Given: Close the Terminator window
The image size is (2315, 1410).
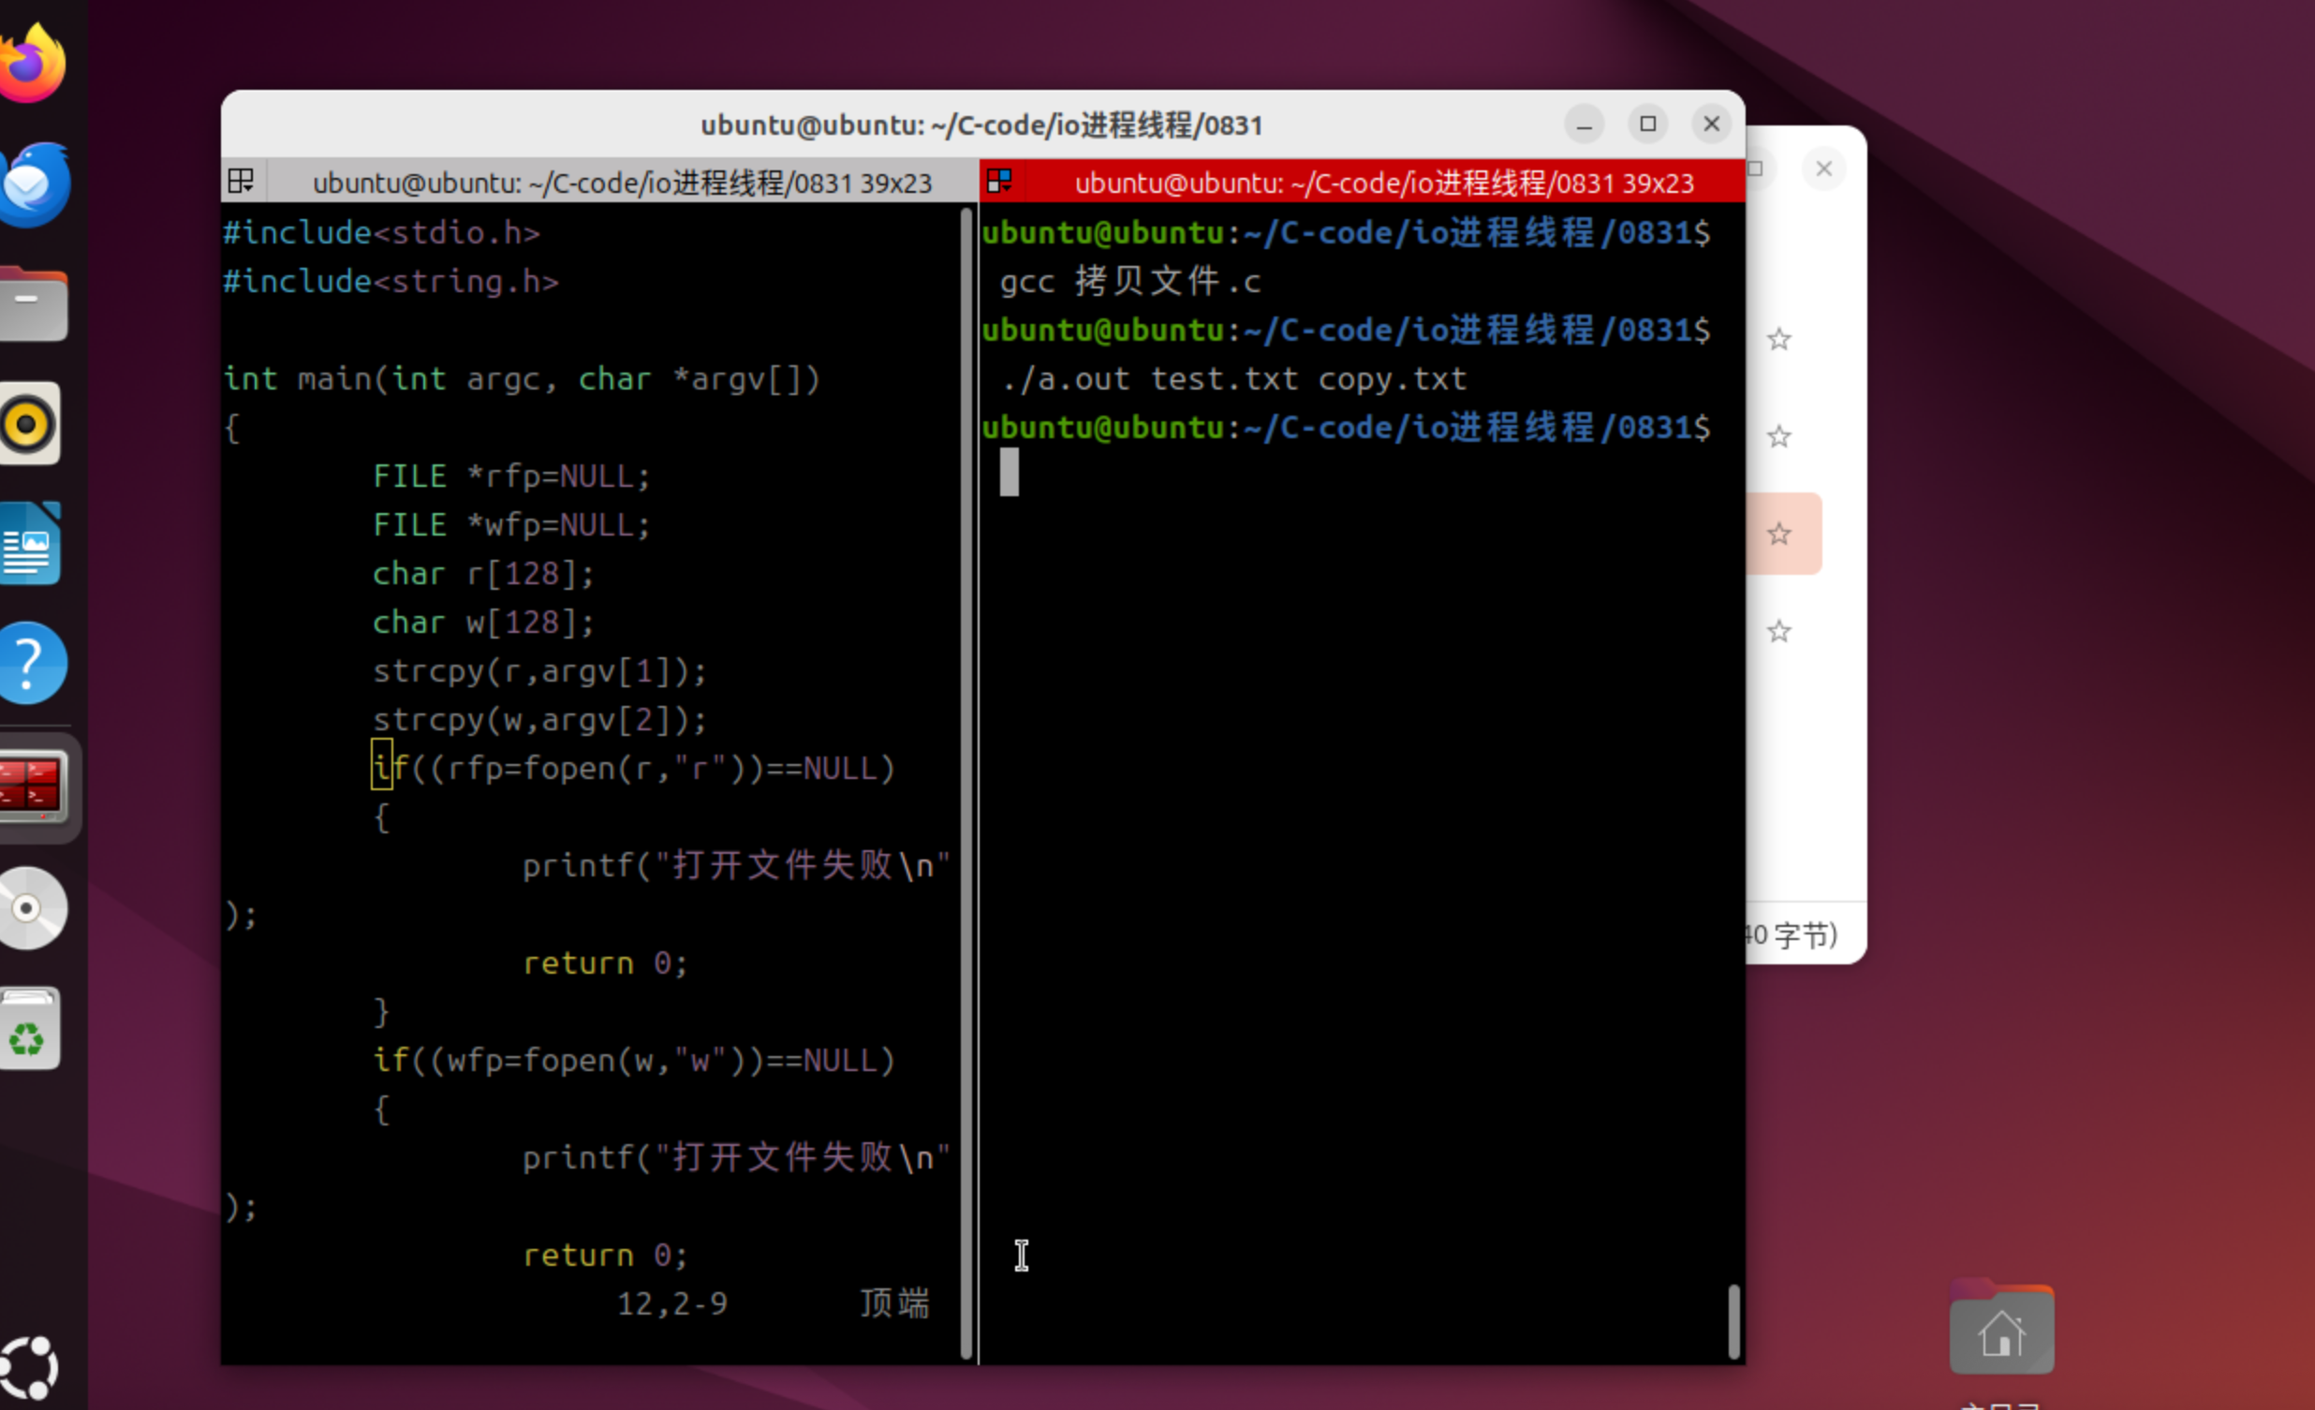Looking at the screenshot, I should click(1712, 124).
